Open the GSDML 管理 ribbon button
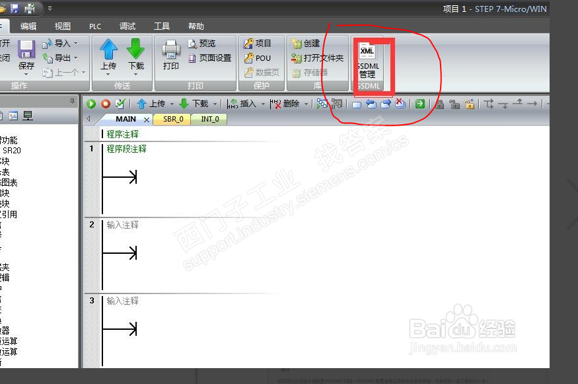Image resolution: width=578 pixels, height=384 pixels. click(368, 61)
